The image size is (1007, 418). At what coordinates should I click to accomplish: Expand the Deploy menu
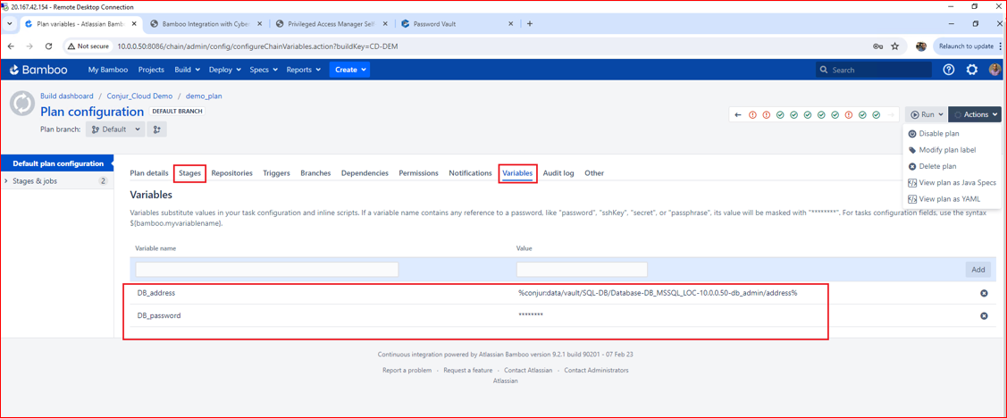point(225,70)
